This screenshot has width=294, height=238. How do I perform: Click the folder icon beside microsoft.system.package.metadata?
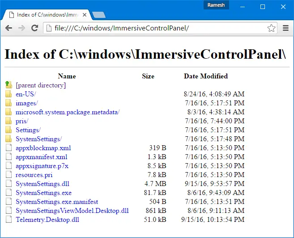click(x=9, y=112)
